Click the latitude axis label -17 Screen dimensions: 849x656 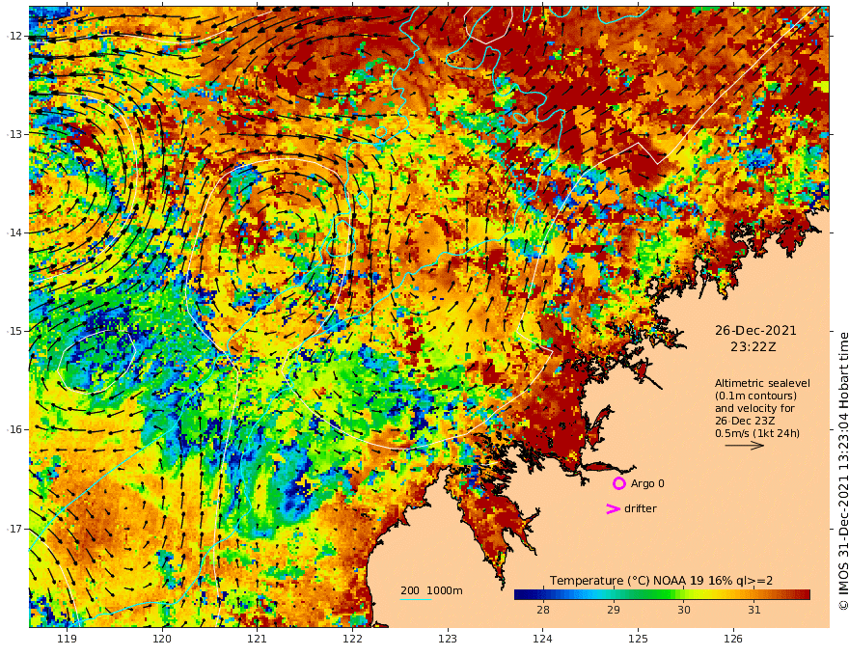coord(14,529)
